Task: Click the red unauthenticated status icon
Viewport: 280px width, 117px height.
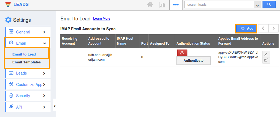Action: (182, 53)
